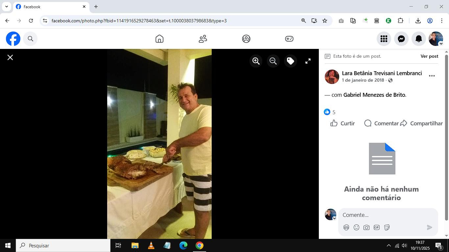Viewport: 449px width, 252px height.
Task: Open the Gaming controller icon
Action: [x=289, y=39]
